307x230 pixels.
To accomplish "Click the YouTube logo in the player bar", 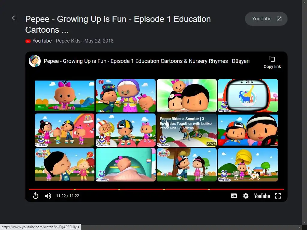I will click(x=262, y=196).
